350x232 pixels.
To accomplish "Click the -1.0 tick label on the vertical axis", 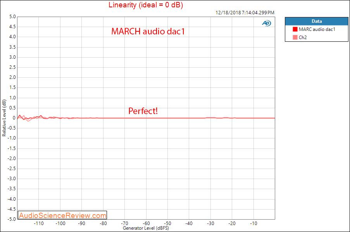I will (12, 138).
